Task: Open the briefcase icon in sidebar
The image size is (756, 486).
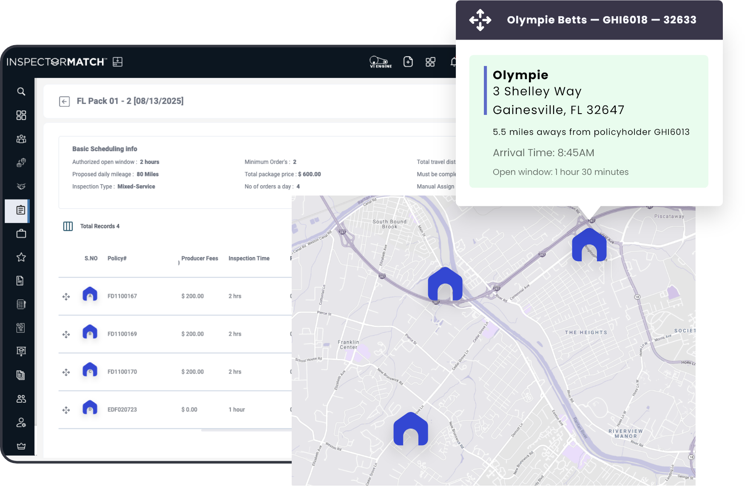Action: pyautogui.click(x=21, y=234)
